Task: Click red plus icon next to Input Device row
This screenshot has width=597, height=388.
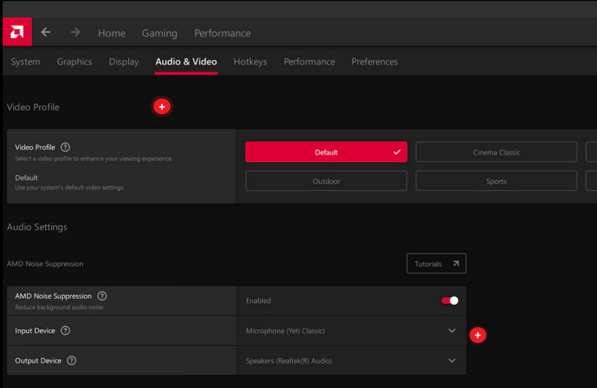Action: 478,335
